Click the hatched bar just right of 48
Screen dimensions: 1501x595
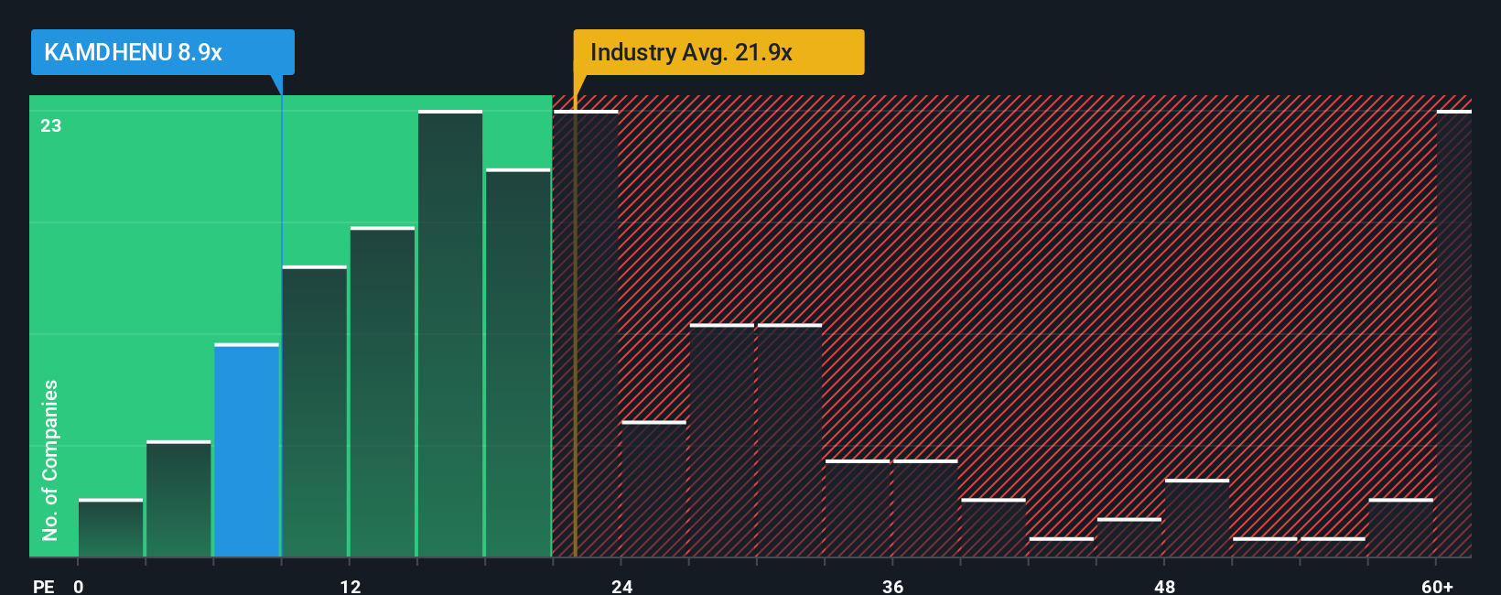click(x=1197, y=518)
